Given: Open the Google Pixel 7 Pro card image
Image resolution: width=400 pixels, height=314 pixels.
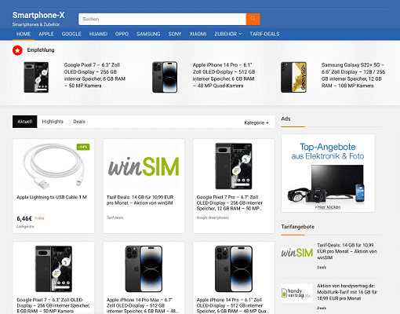Looking at the screenshot, I should click(x=234, y=166).
